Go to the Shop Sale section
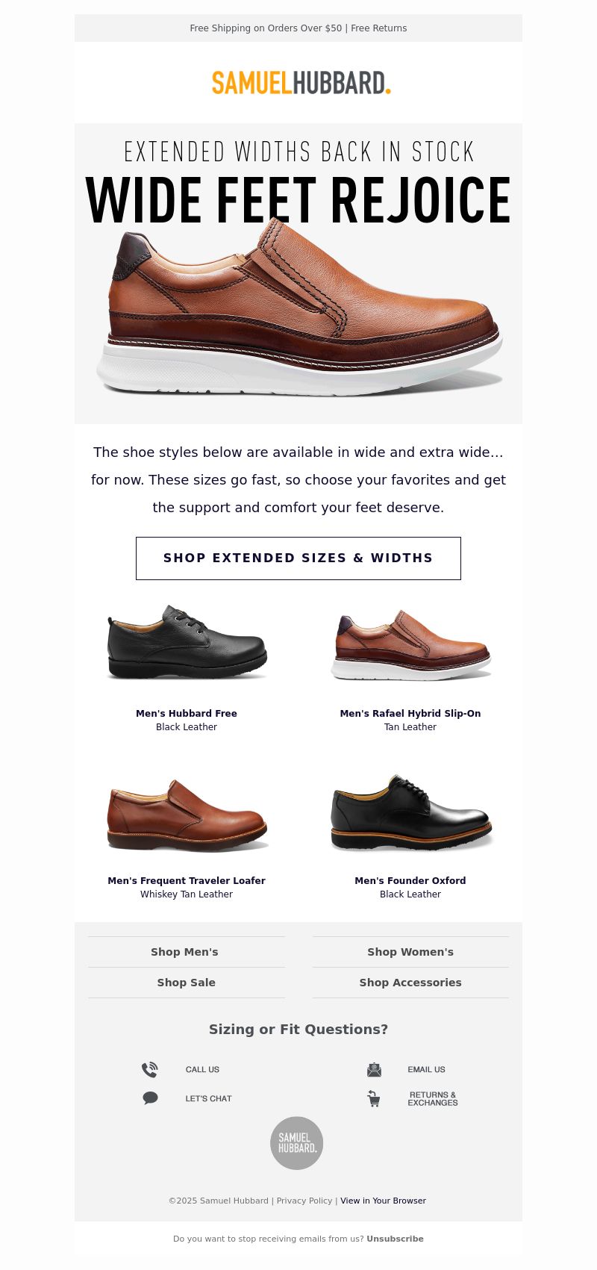Image resolution: width=597 pixels, height=1270 pixels. 186,983
